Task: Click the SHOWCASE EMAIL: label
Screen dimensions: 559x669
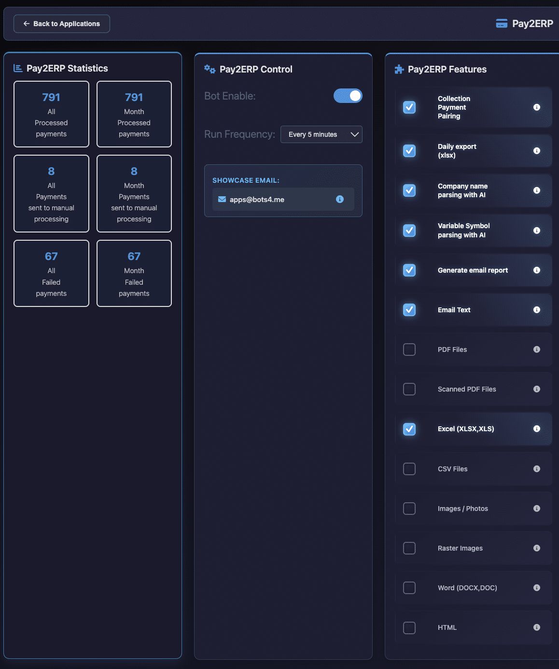Action: point(246,180)
